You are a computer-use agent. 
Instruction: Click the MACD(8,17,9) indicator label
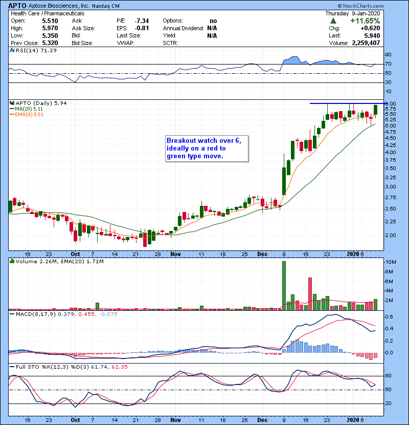36,314
